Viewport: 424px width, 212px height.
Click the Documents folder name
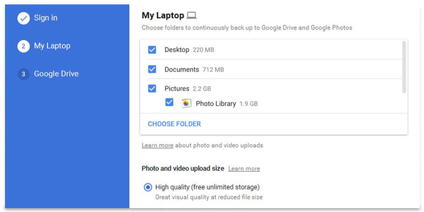click(x=182, y=69)
